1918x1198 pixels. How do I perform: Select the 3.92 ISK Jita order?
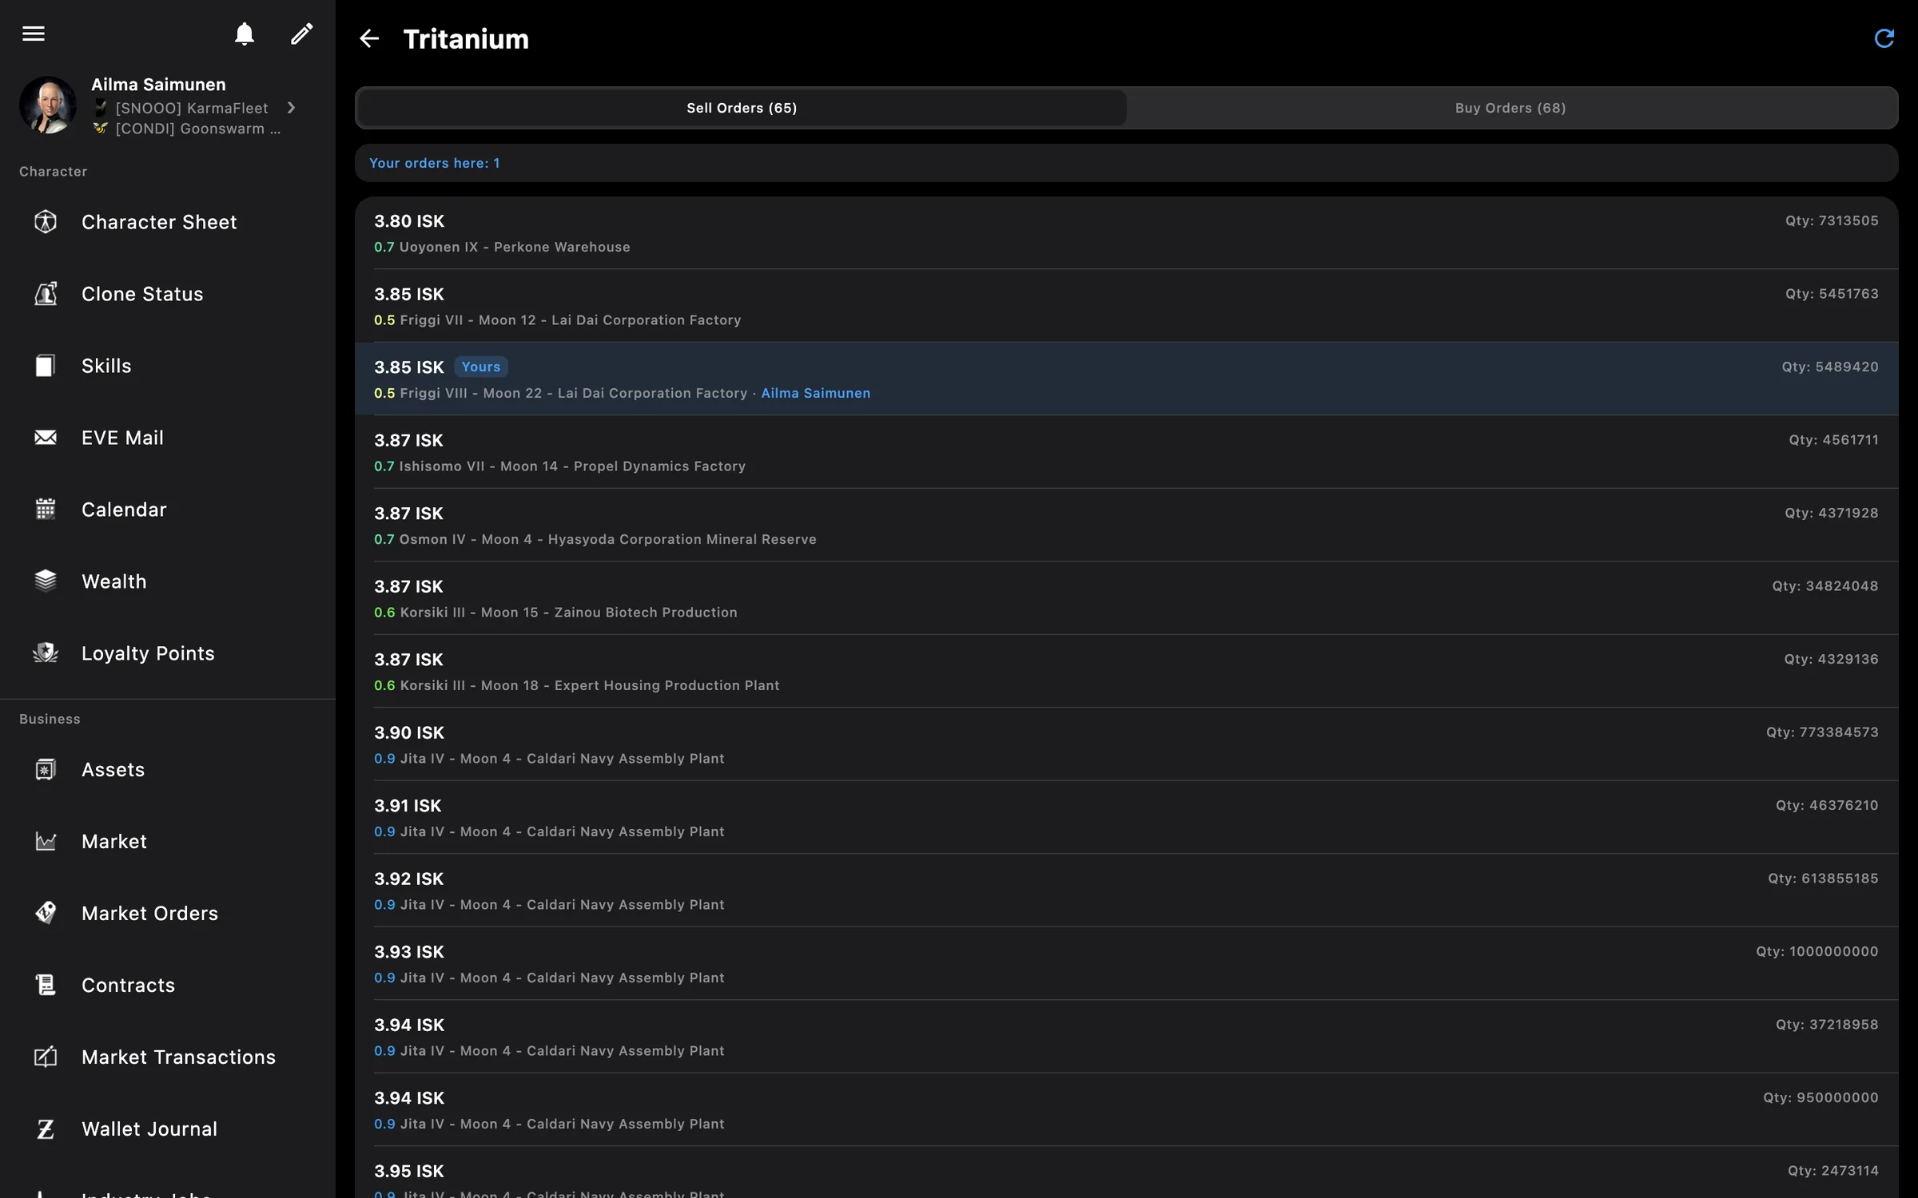click(x=1127, y=891)
